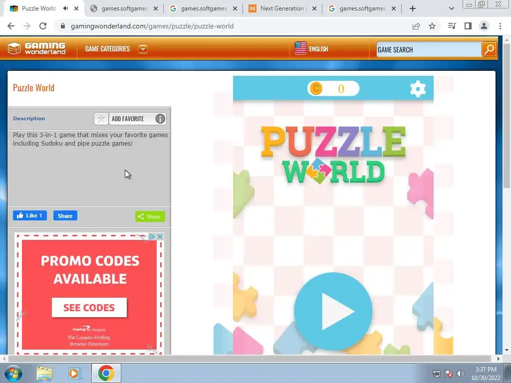Click the vertical page scrollbar
511x383 pixels.
pyautogui.click(x=507, y=116)
